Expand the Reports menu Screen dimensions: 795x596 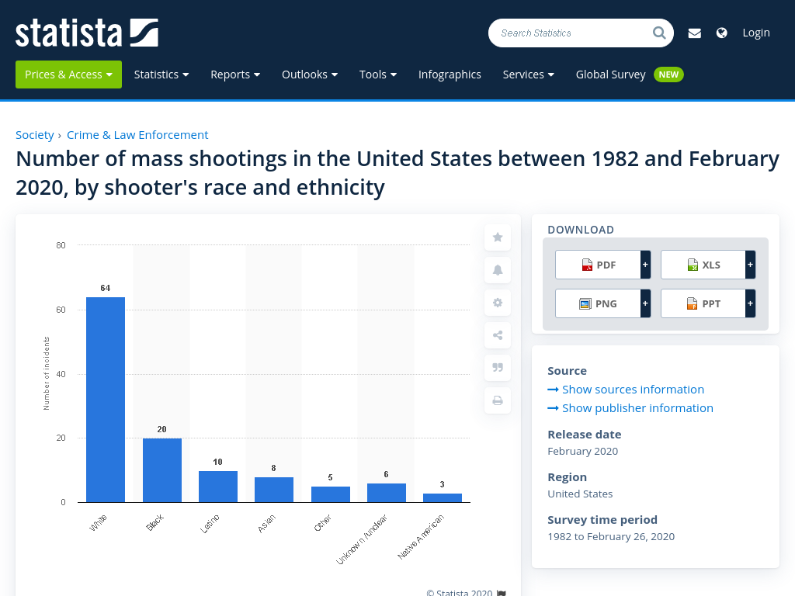(235, 74)
